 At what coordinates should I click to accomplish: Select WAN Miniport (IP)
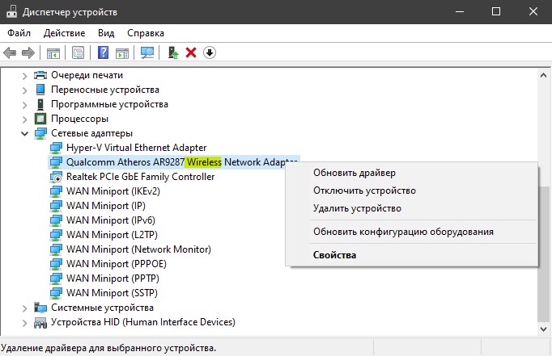point(105,206)
